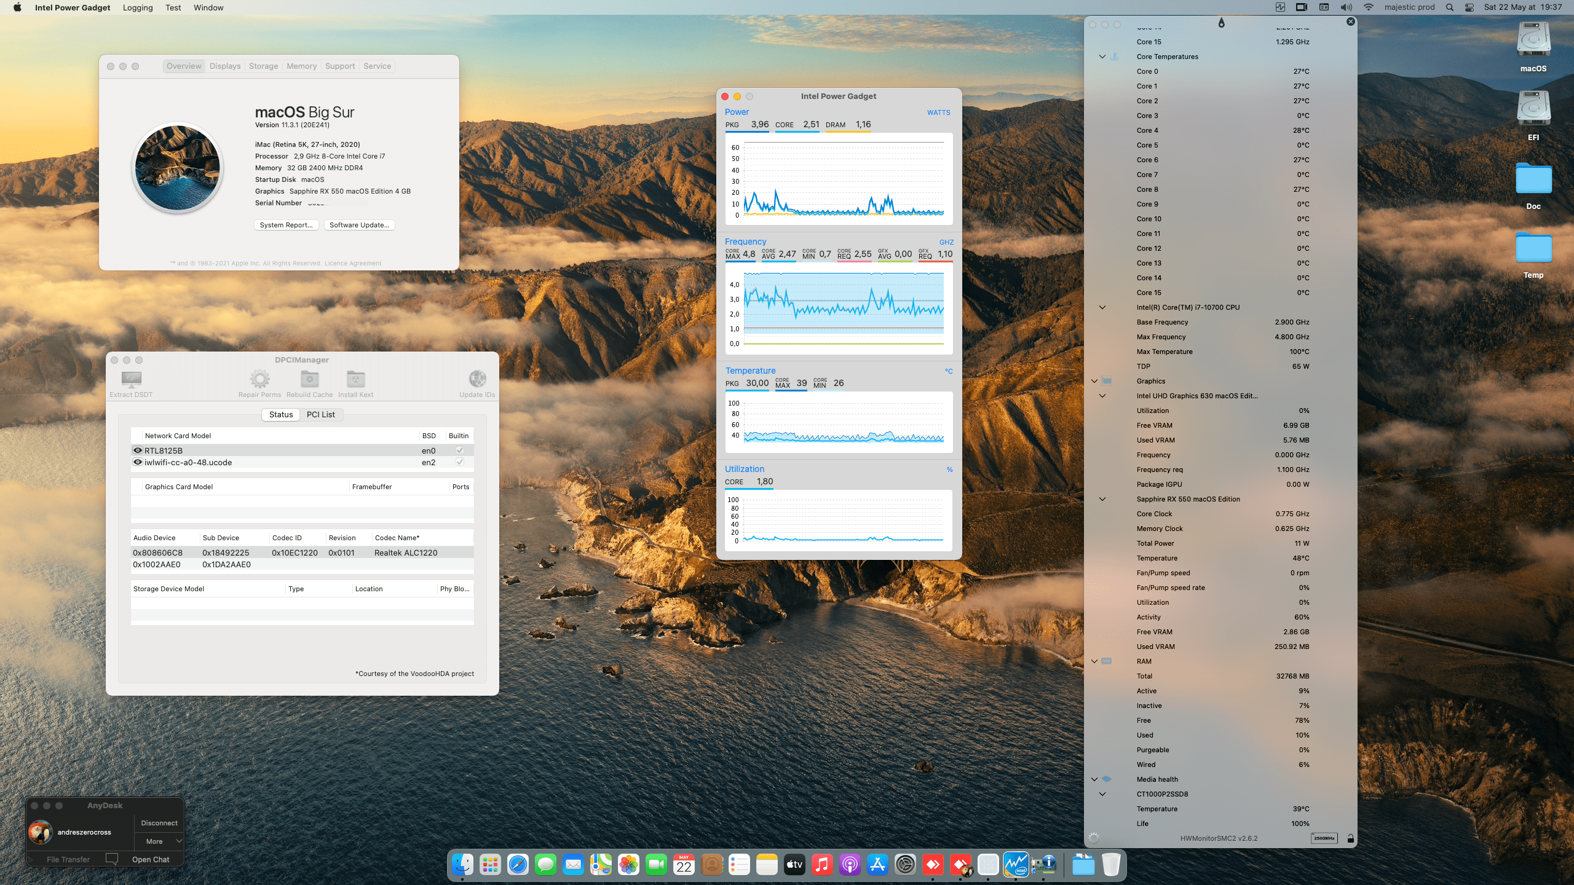Viewport: 1574px width, 885px height.
Task: Open Photos from the Dock
Action: pyautogui.click(x=628, y=865)
